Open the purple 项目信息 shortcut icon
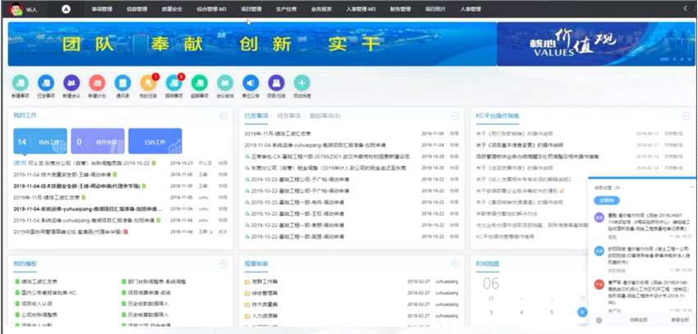 pyautogui.click(x=277, y=83)
